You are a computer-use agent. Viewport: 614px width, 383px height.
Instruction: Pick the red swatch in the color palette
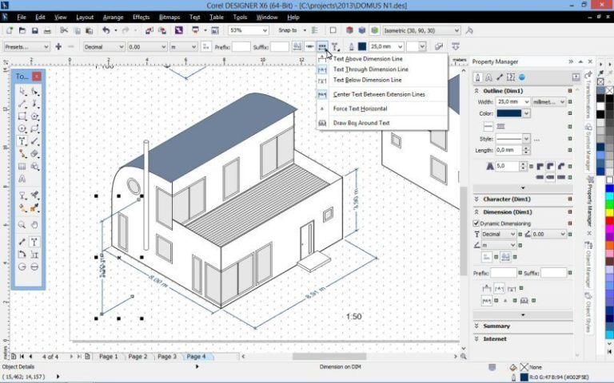click(x=609, y=221)
